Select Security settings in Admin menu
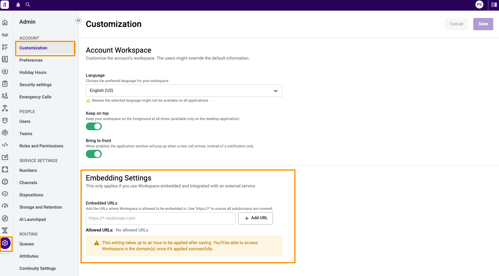499x276 pixels. click(x=36, y=85)
